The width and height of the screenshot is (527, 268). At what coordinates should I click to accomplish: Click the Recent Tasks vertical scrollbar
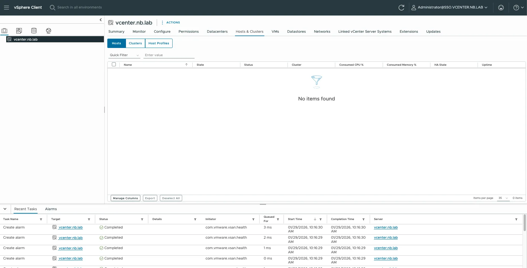(x=525, y=223)
